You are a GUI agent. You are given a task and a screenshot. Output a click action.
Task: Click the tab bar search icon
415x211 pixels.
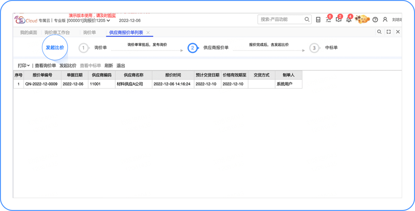click(x=379, y=32)
